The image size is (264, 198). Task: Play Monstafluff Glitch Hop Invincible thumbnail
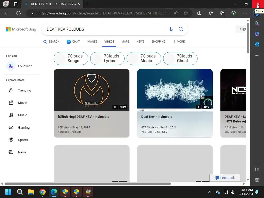coord(92,90)
